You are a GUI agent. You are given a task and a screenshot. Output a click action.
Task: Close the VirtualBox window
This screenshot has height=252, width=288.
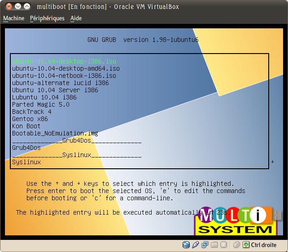[9, 6]
